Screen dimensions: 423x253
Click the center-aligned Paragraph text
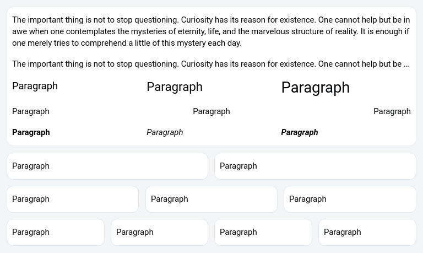click(x=211, y=111)
